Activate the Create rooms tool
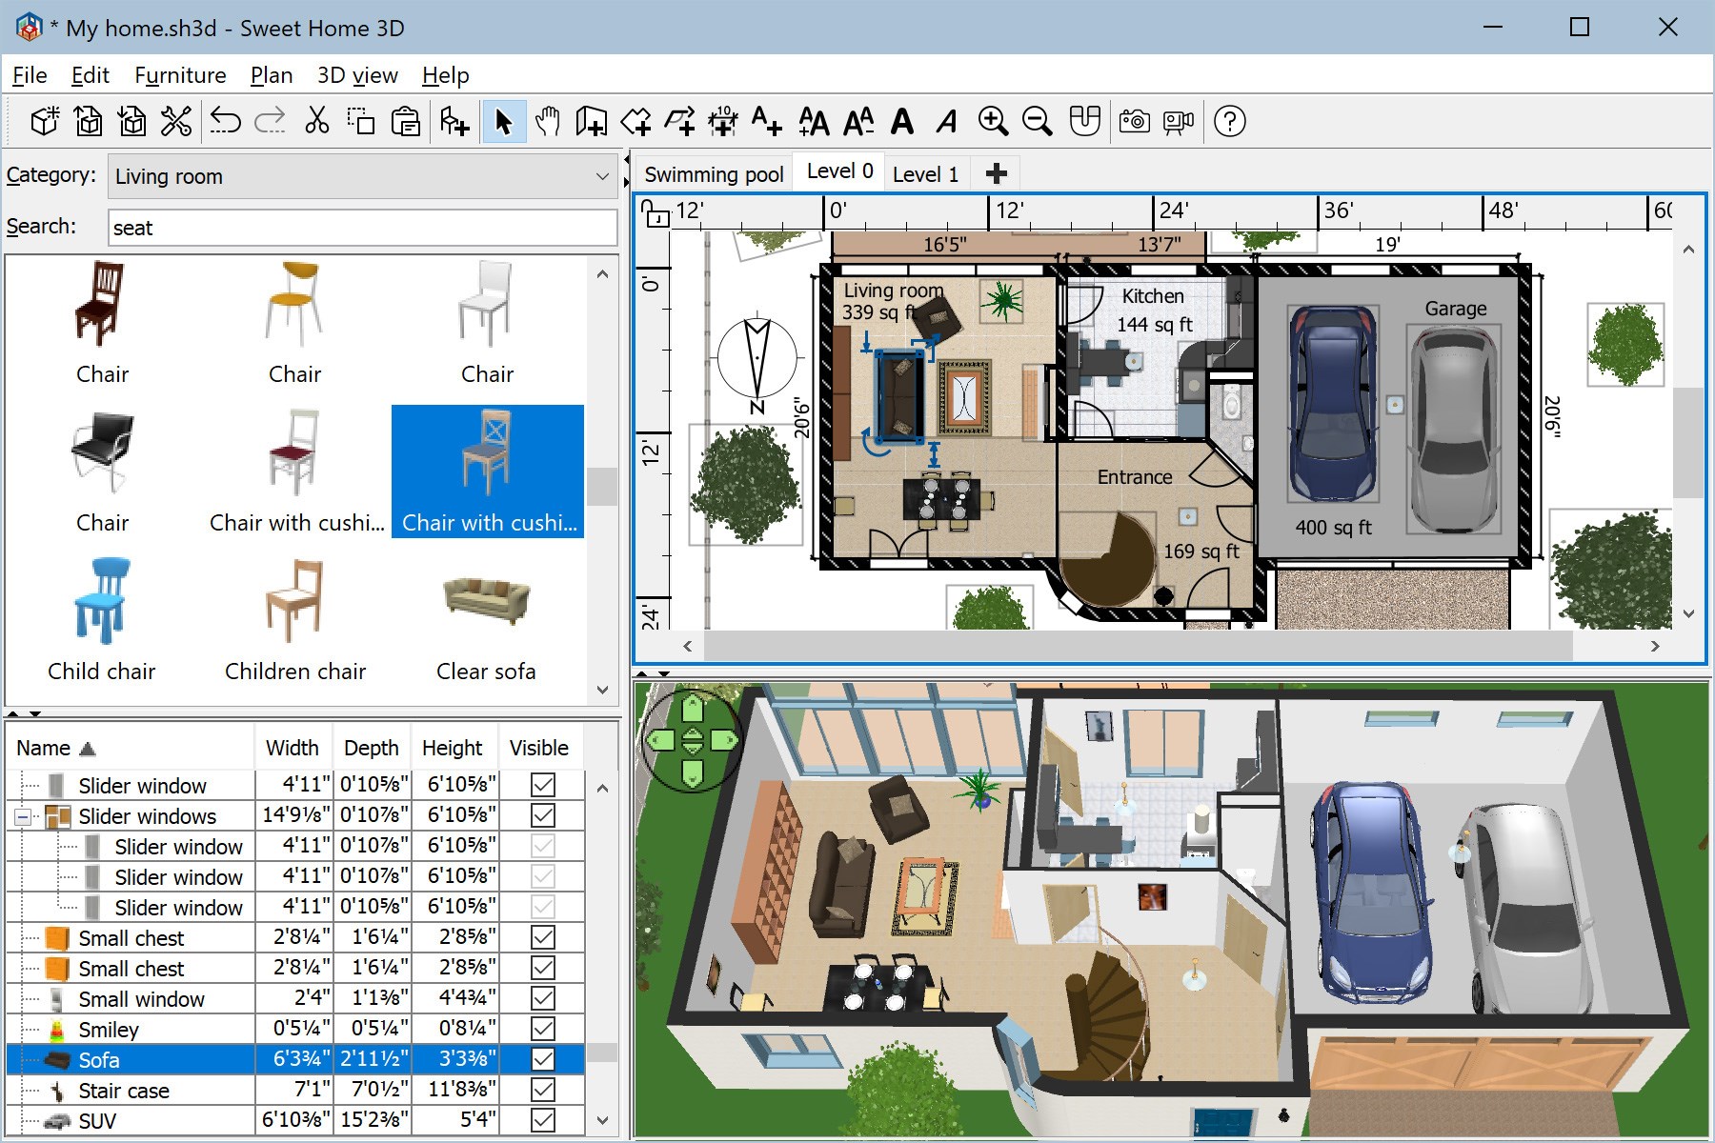Image resolution: width=1715 pixels, height=1143 pixels. (636, 121)
